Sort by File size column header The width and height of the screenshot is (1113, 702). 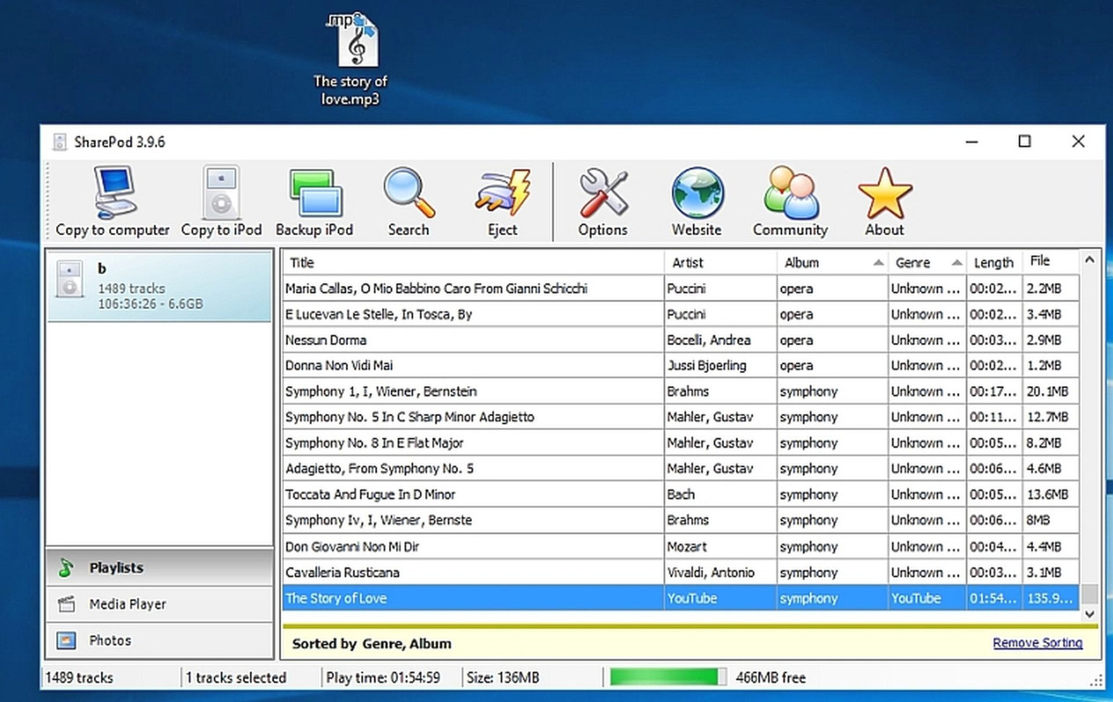pyautogui.click(x=1051, y=261)
